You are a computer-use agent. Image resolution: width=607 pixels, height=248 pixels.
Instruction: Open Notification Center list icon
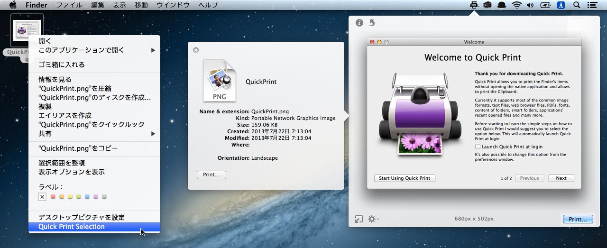[592, 5]
